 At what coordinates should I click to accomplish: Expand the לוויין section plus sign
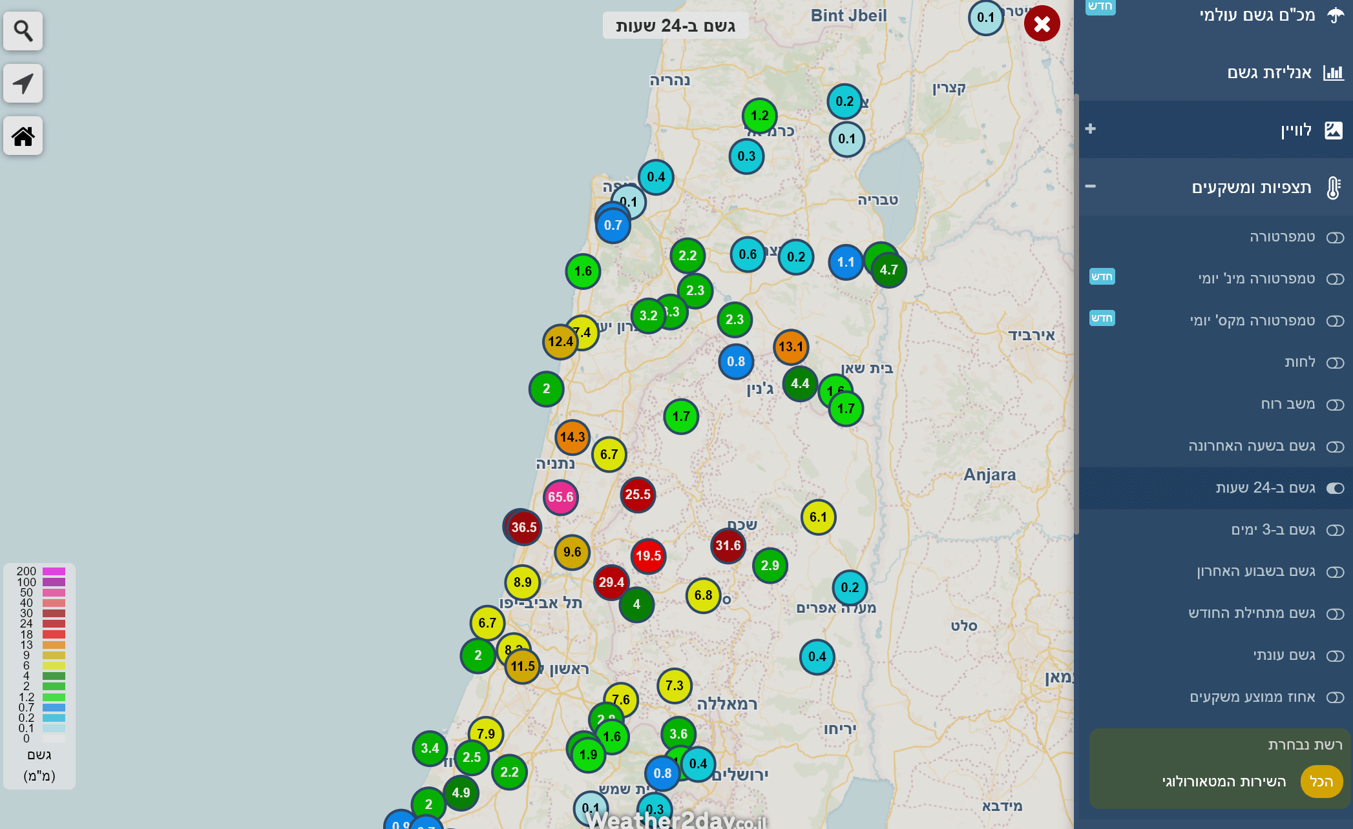(1091, 128)
